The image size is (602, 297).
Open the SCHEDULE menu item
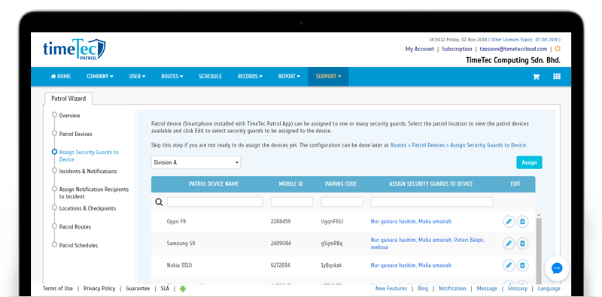(x=211, y=77)
